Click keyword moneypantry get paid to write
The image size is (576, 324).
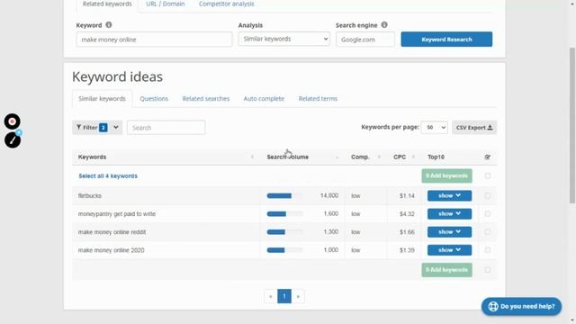117,214
